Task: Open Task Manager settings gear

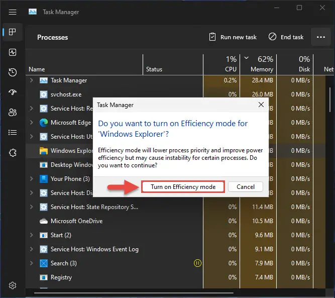Action: point(13,285)
